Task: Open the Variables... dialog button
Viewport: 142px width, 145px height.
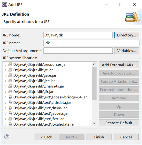Action: tap(127, 51)
